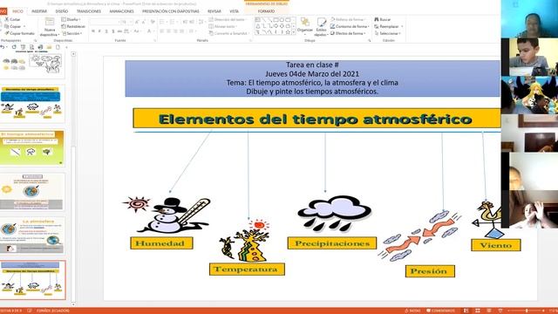Toggle text shadow formatting

point(113,31)
